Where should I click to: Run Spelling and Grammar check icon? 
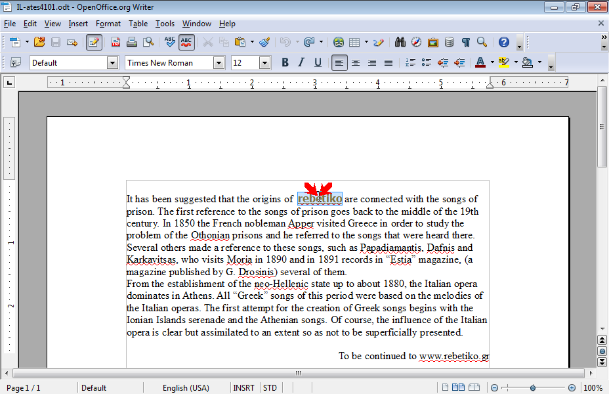170,42
